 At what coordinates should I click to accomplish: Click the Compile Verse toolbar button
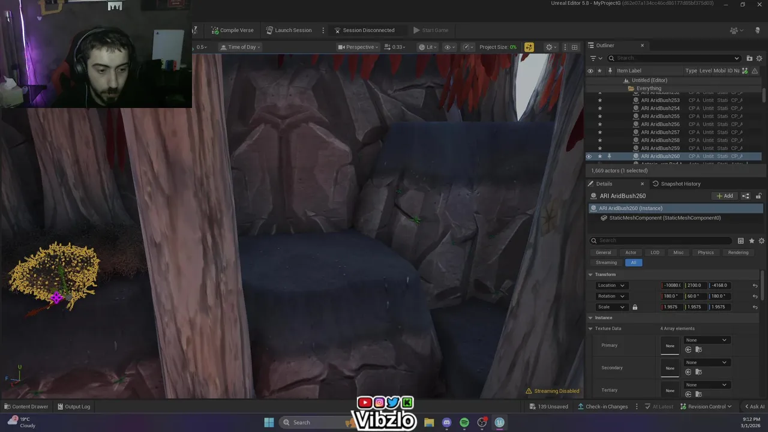coord(232,30)
